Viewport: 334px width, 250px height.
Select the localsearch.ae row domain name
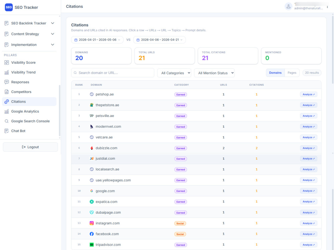pyautogui.click(x=107, y=169)
